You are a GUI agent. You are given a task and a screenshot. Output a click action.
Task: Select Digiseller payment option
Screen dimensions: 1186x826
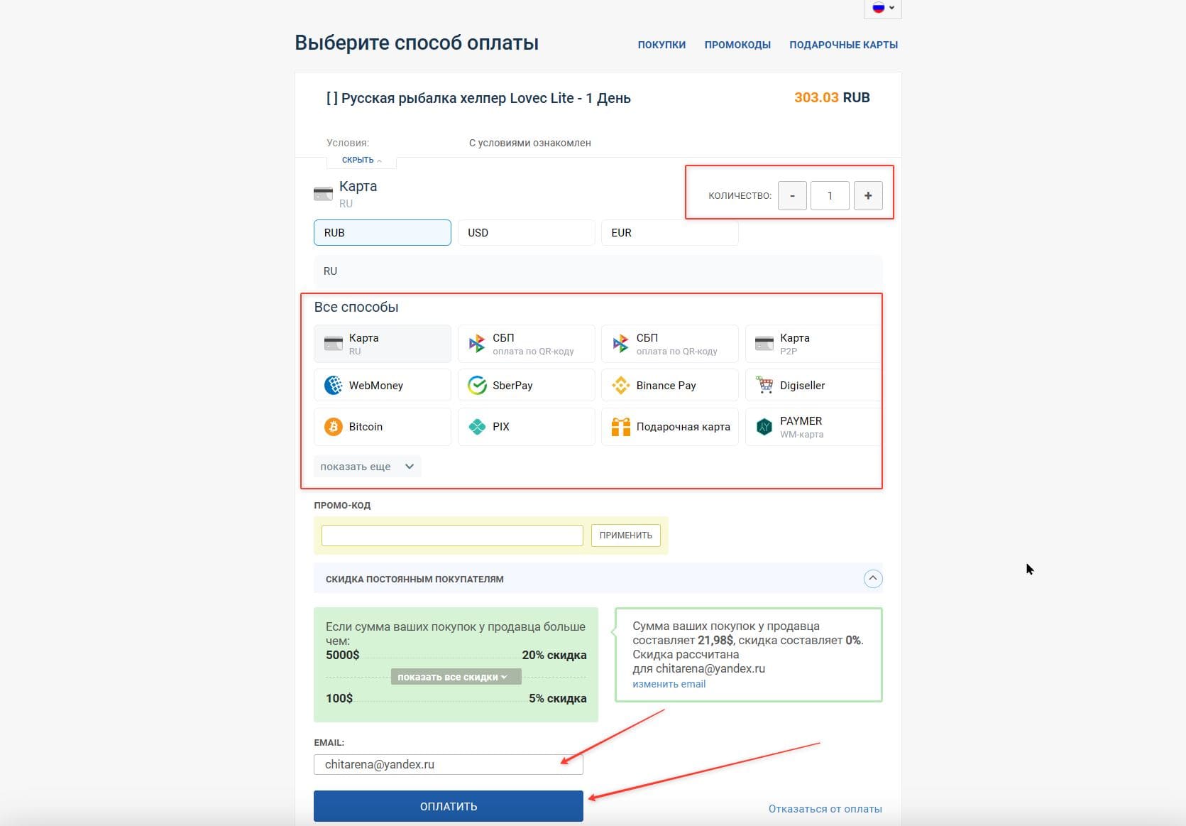point(813,385)
